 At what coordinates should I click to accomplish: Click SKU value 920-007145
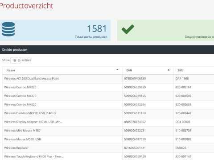(183, 156)
